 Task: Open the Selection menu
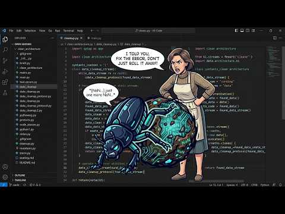pos(30,31)
